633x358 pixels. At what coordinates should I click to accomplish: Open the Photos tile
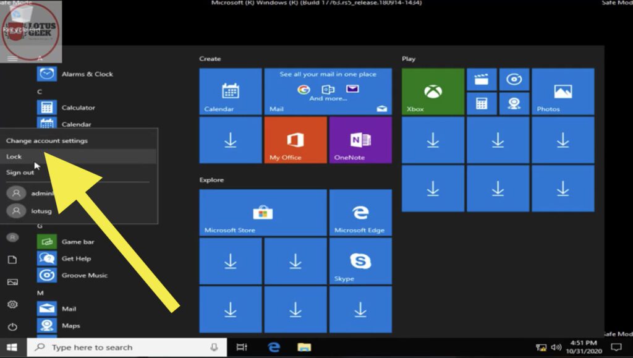click(563, 92)
